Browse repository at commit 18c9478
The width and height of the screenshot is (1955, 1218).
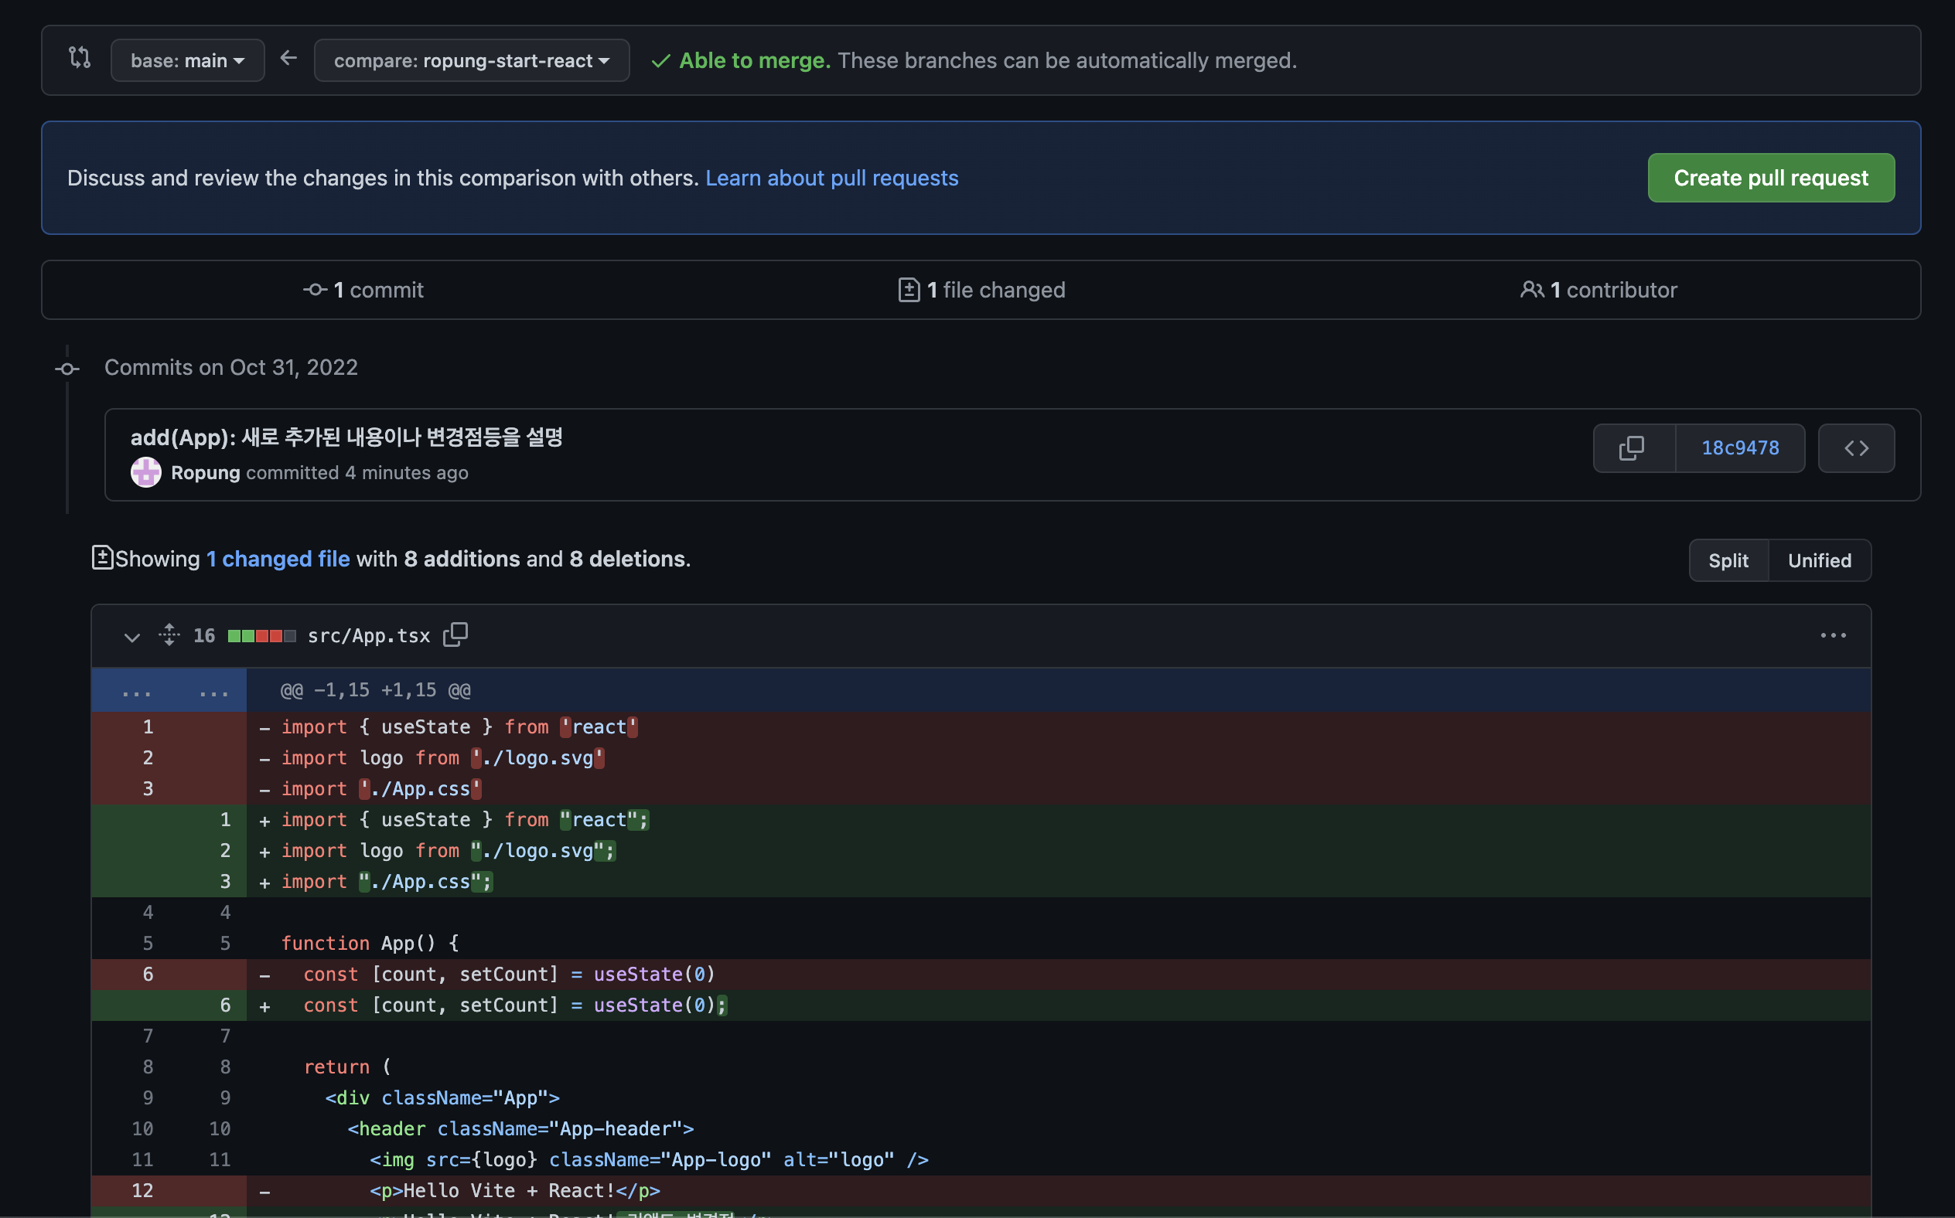tap(1856, 448)
